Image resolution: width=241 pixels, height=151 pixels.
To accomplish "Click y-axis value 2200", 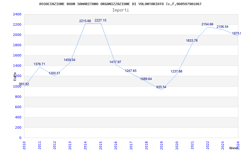I will pyautogui.click(x=17, y=24).
